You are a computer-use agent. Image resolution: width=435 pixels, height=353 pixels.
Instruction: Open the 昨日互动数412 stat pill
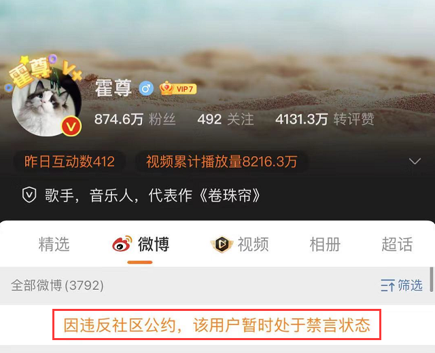(x=69, y=162)
